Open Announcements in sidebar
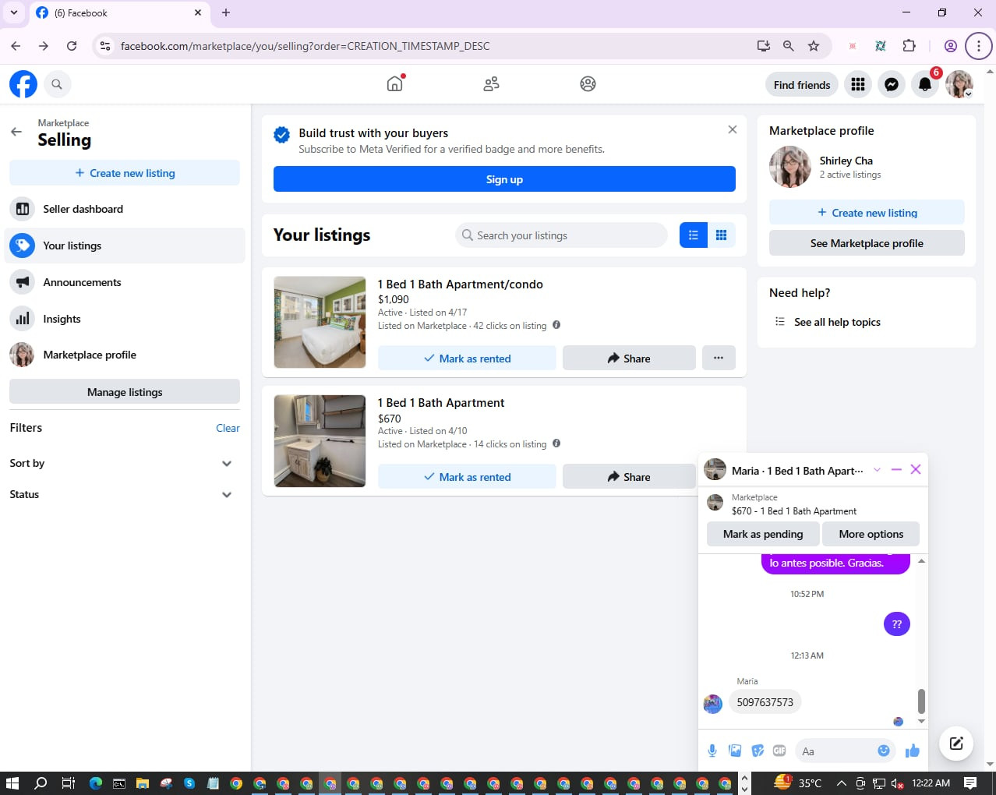The width and height of the screenshot is (996, 795). coord(125,282)
